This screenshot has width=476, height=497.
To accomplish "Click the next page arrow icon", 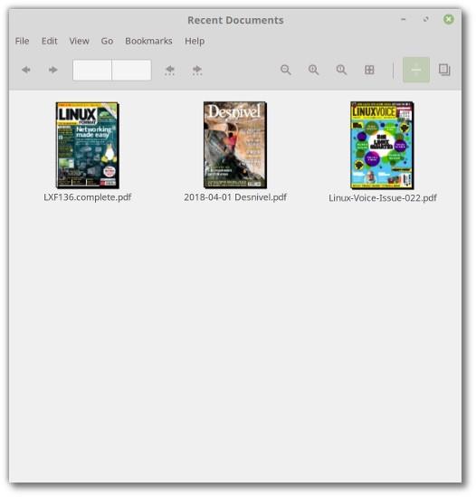I will [x=52, y=70].
